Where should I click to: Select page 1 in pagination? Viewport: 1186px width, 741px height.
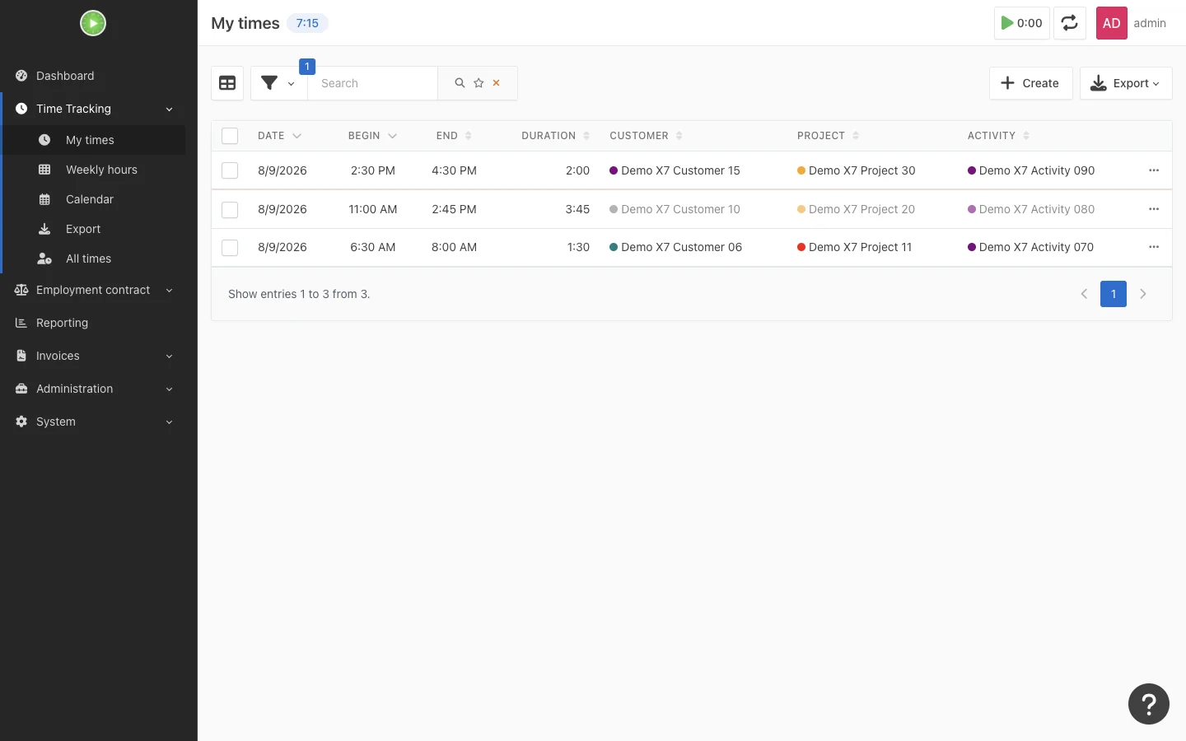point(1114,294)
